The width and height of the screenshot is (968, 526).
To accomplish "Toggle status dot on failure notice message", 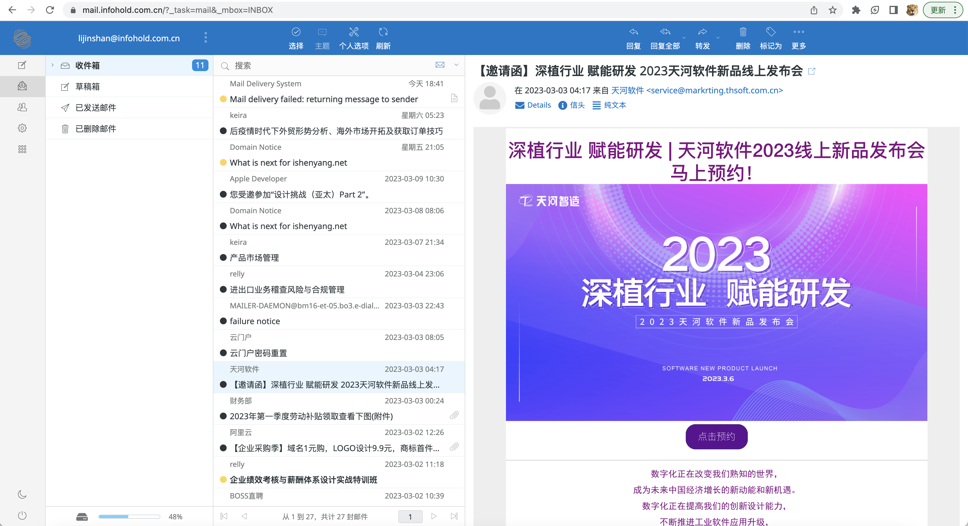I will [223, 321].
